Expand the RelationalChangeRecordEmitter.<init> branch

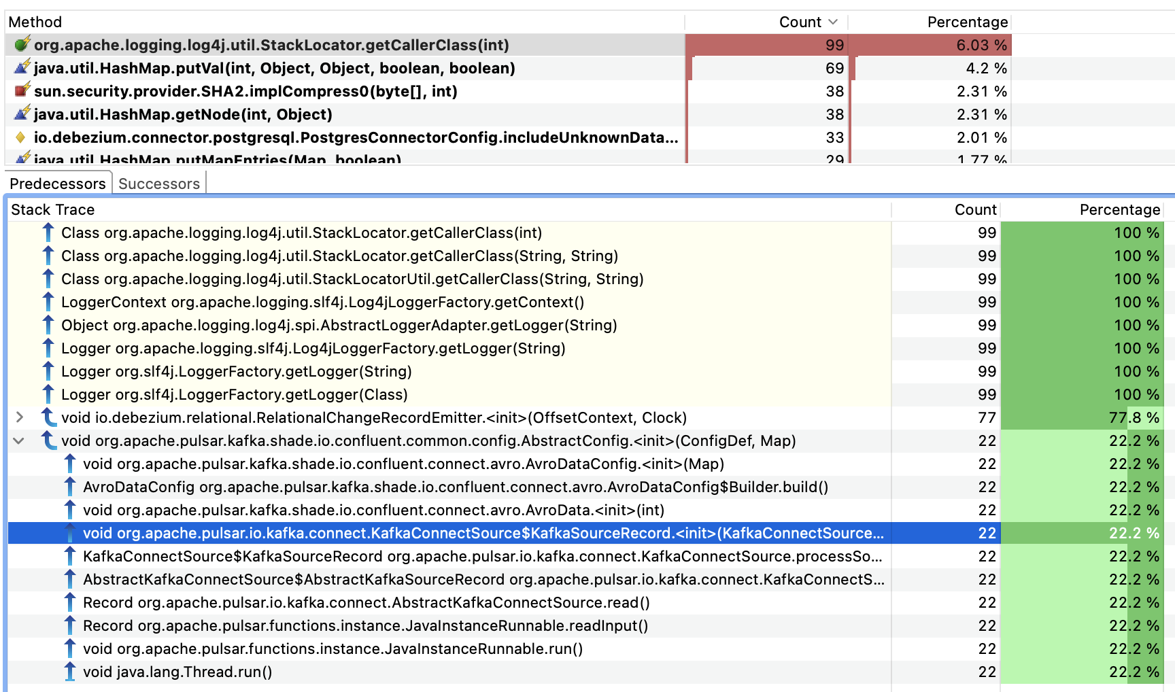19,417
